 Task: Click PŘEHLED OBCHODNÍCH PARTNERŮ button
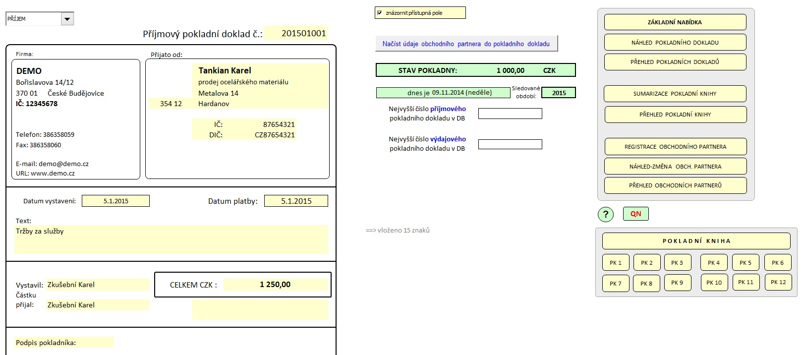click(x=675, y=185)
